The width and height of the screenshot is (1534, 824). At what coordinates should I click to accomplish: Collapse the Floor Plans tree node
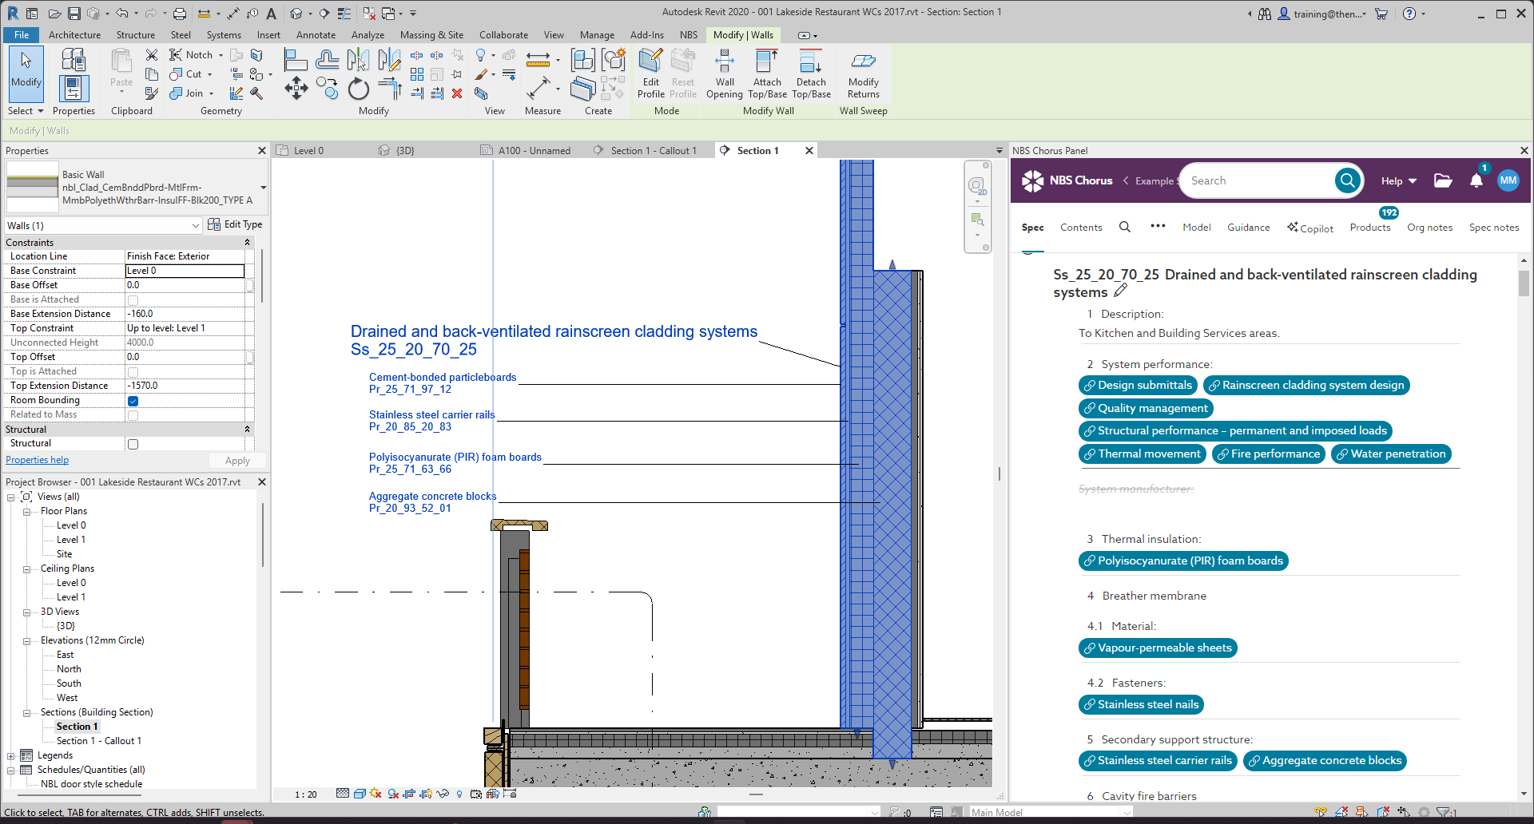pos(26,512)
